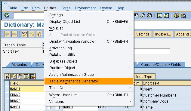This screenshot has height=111, width=191.
Task: Click the Forward right-arrow button in application toolbar
Action: pos(14,34)
